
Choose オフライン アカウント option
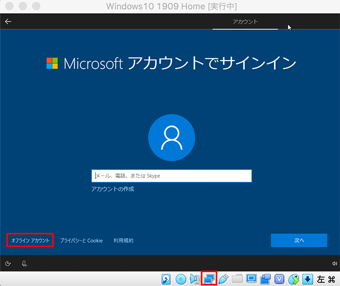tap(30, 240)
